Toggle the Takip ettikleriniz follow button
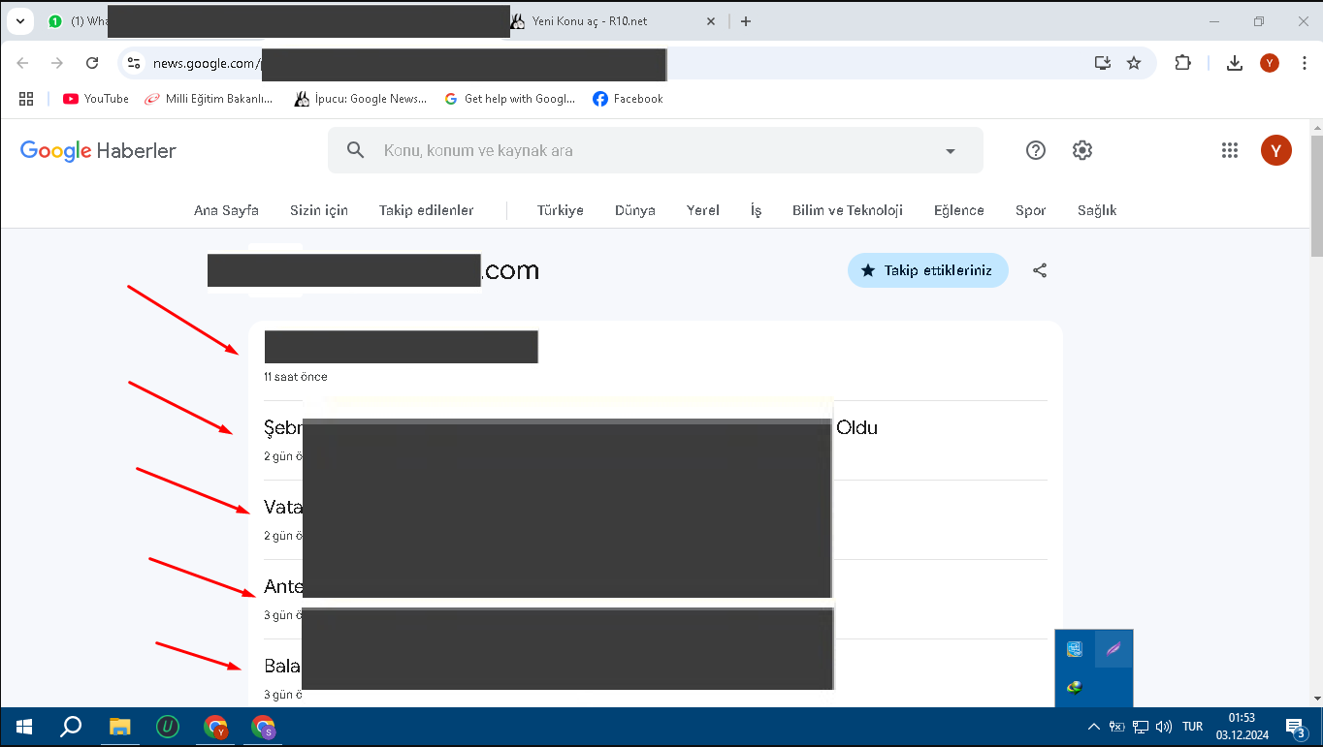1323x747 pixels. click(x=927, y=270)
